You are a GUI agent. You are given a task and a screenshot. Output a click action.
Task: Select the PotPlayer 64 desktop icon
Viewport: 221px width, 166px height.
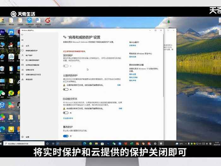point(11,131)
